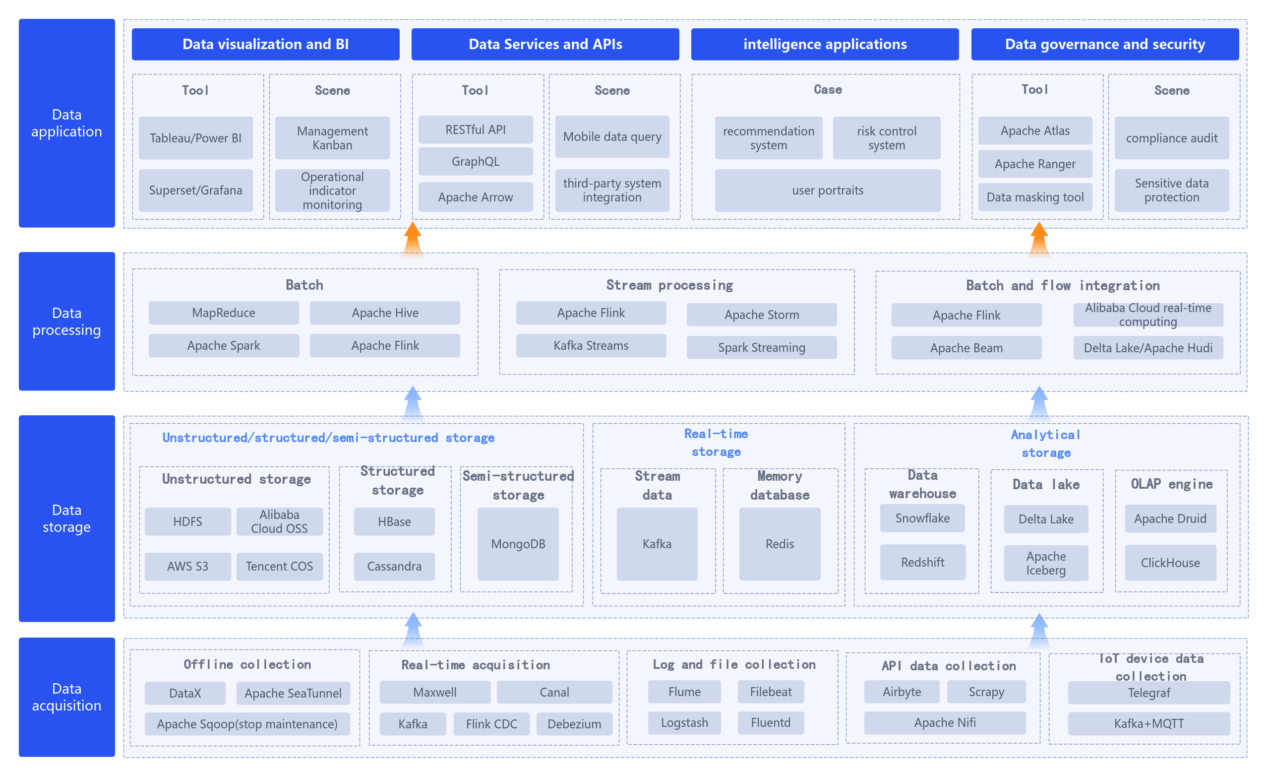Screen dimensions: 1266x775
Task: Click Apache Sqoop(stop maintenance) box
Action: click(x=247, y=724)
